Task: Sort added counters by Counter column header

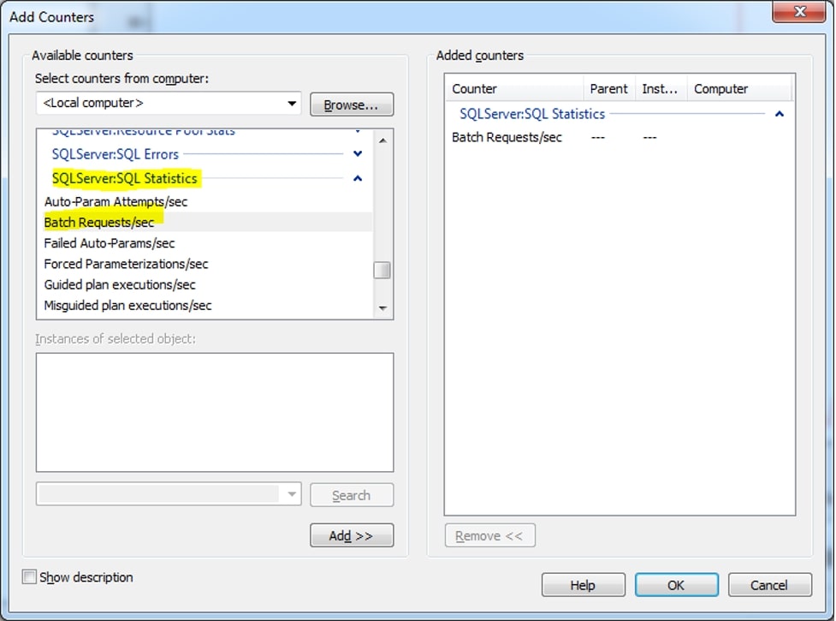Action: 513,89
